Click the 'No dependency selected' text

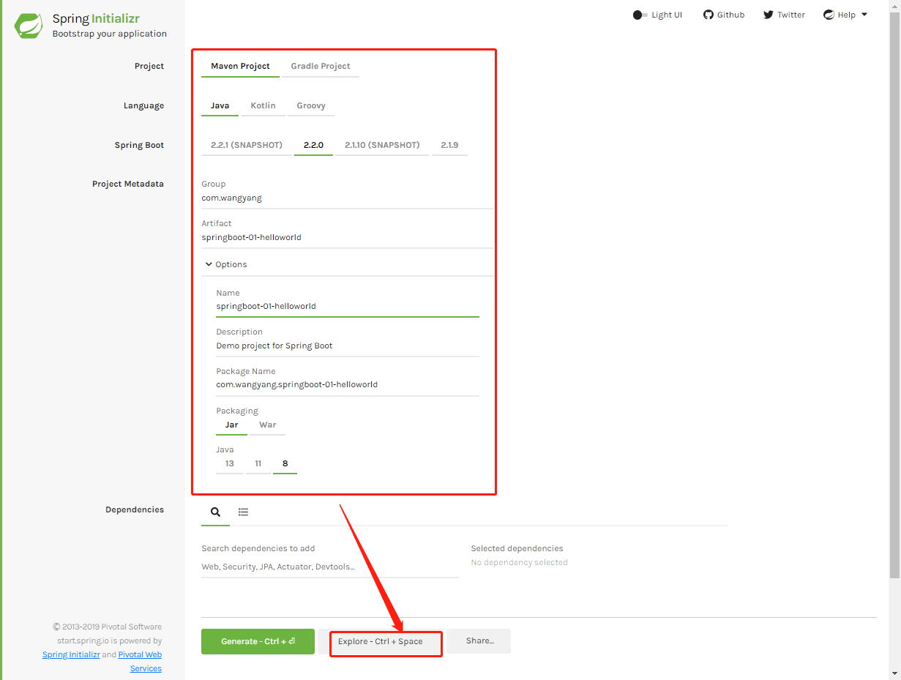point(519,563)
